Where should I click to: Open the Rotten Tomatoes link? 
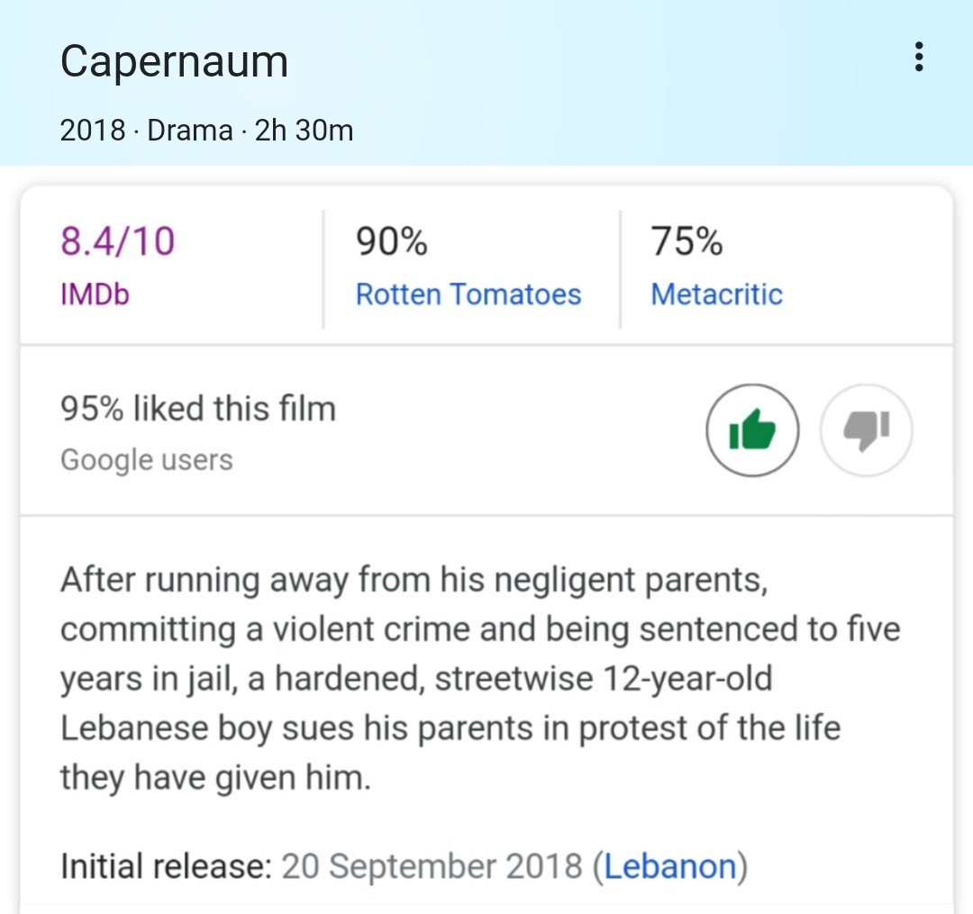point(468,294)
